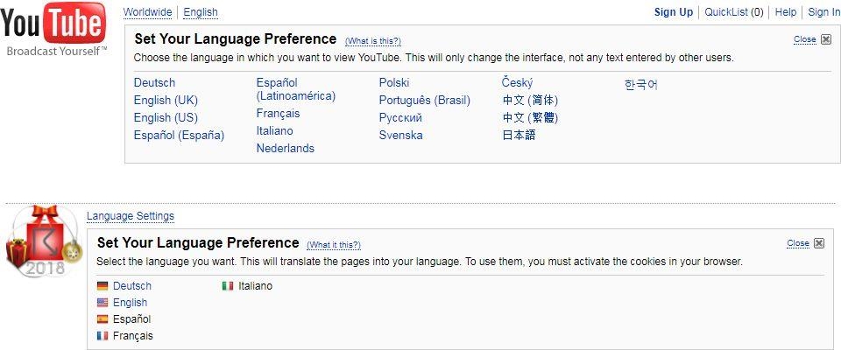Click the Sign In link

(823, 12)
